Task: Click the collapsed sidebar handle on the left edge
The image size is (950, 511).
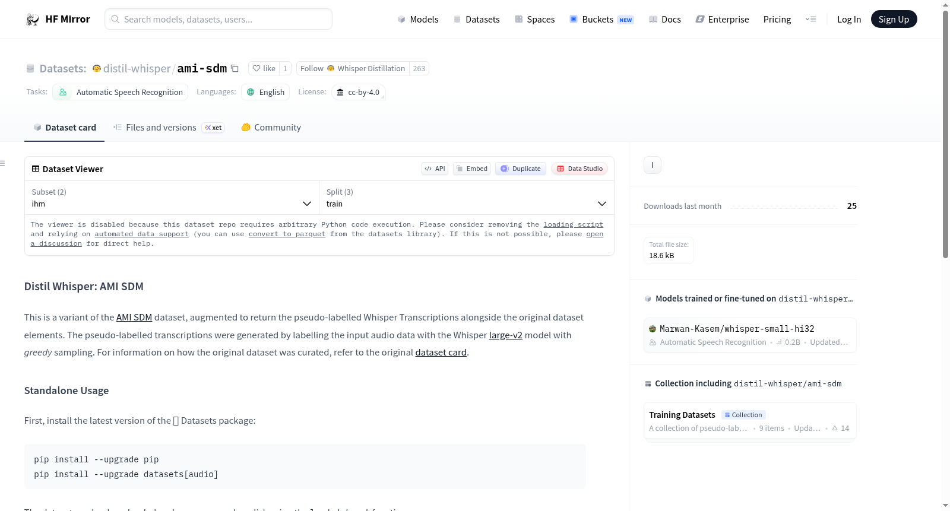Action: 2,163
